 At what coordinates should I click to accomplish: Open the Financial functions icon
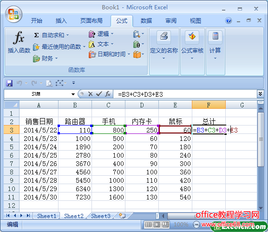coord(36,59)
